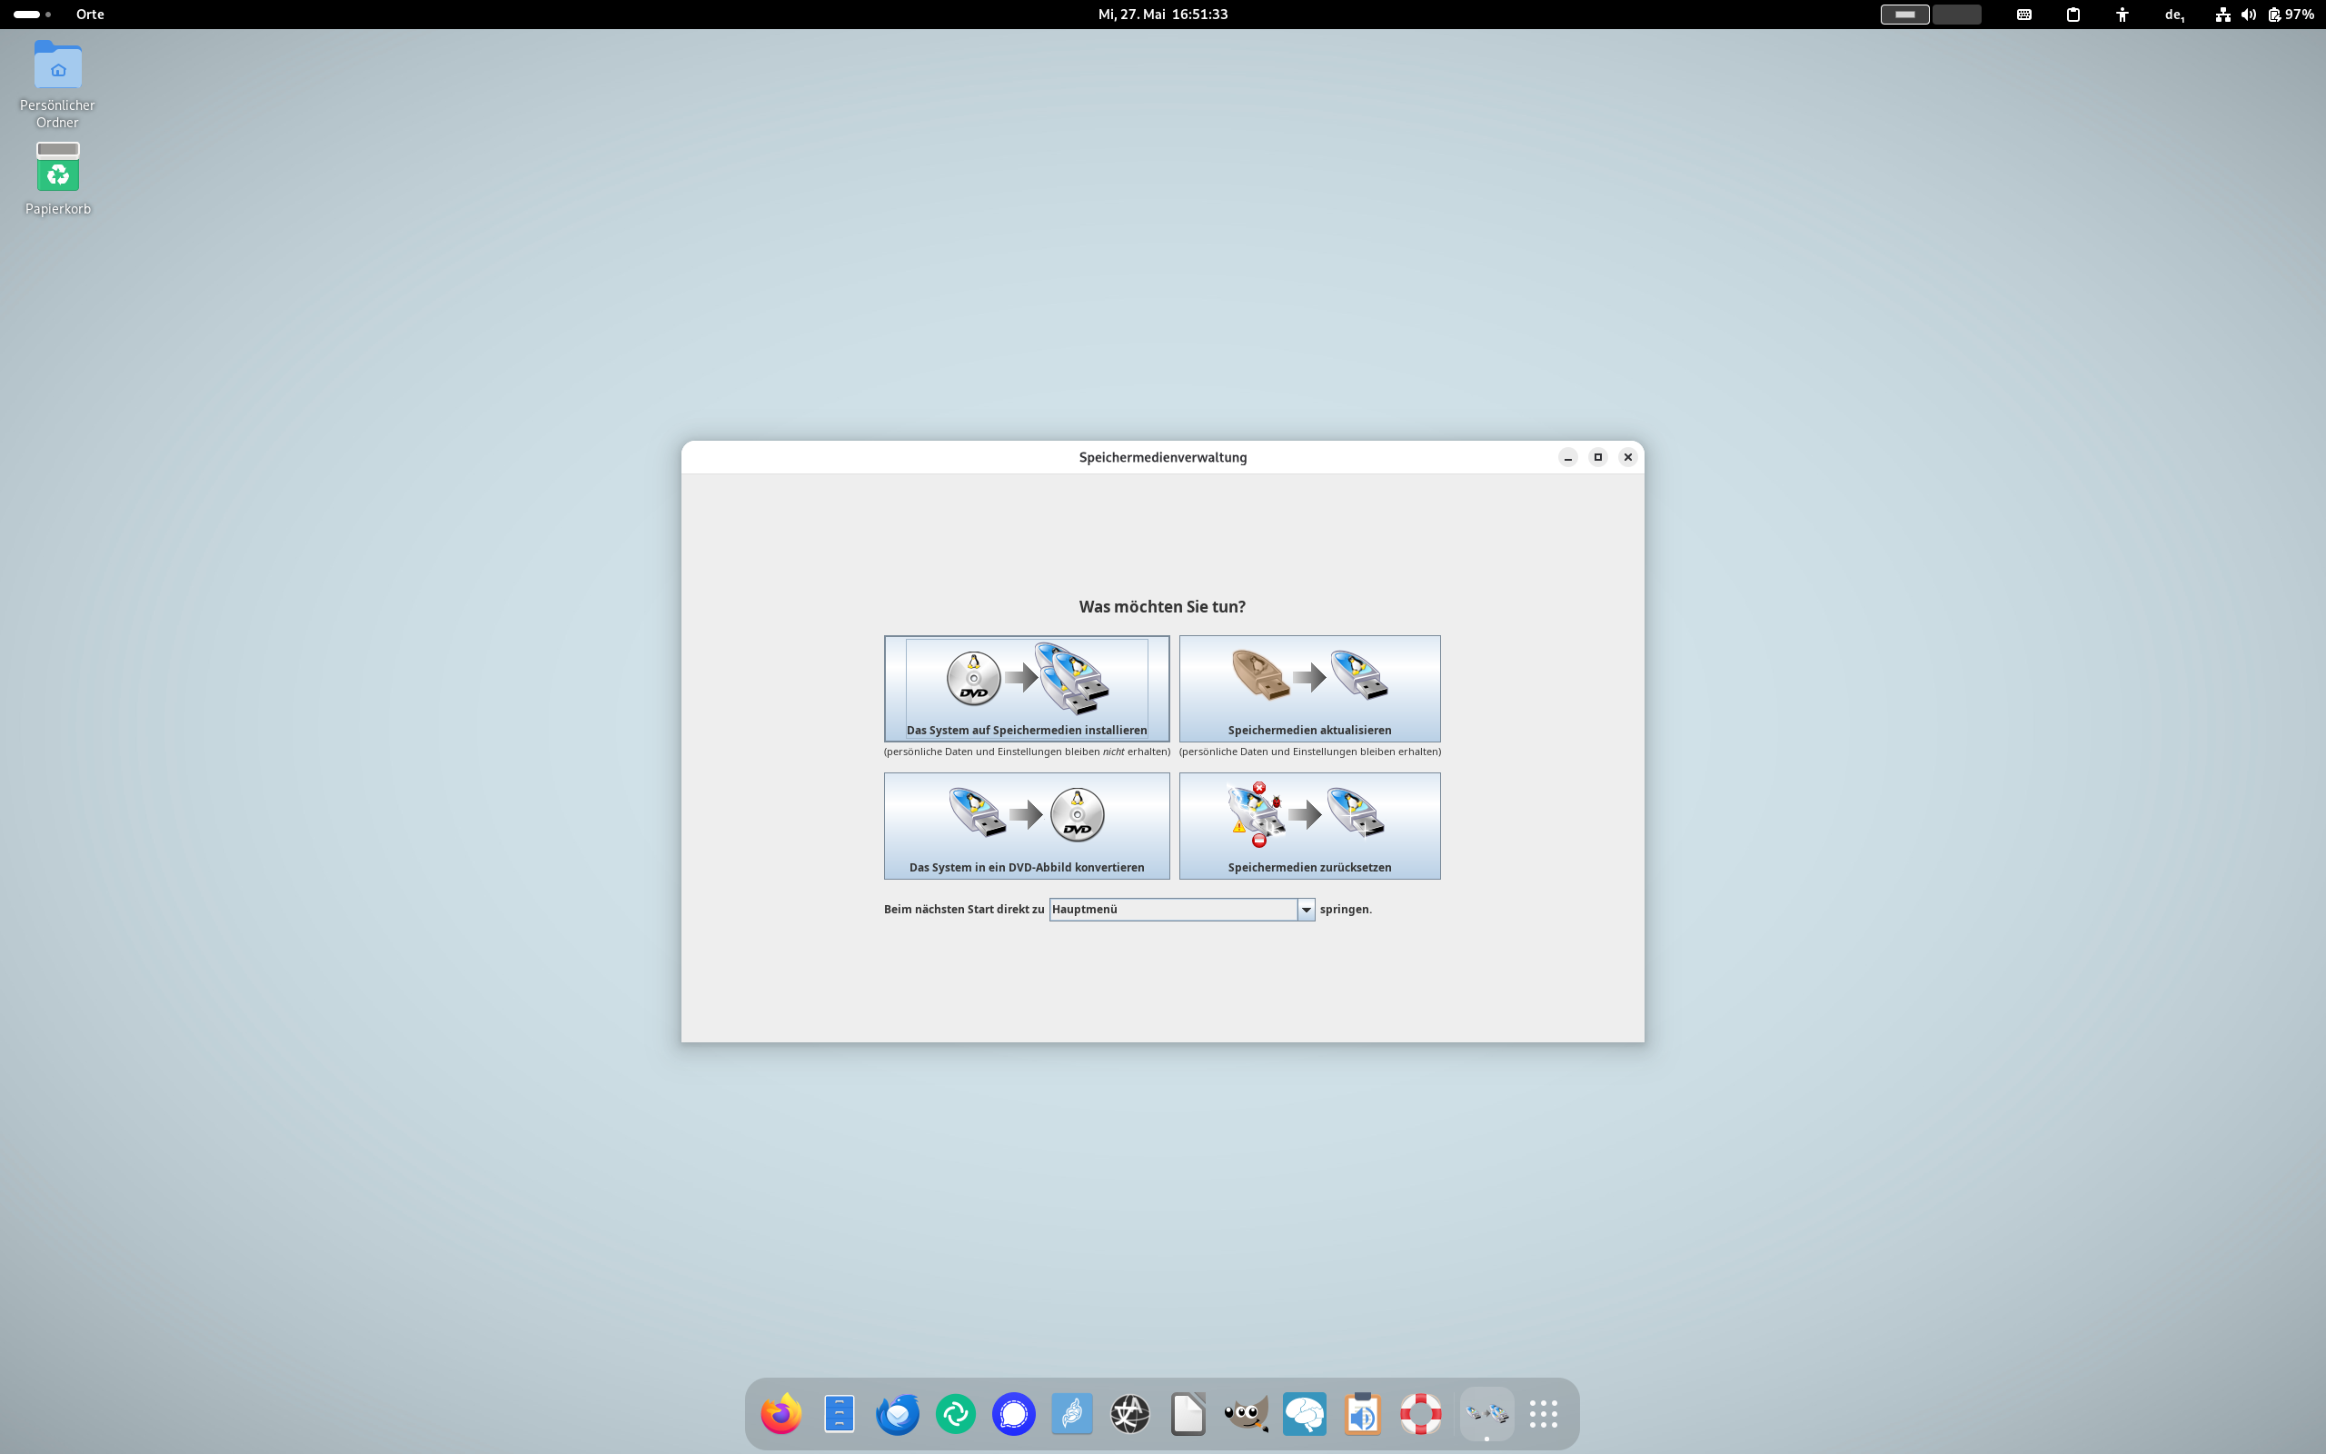The image size is (2326, 1454).
Task: Open the accessibility menu icon
Action: [x=2122, y=15]
